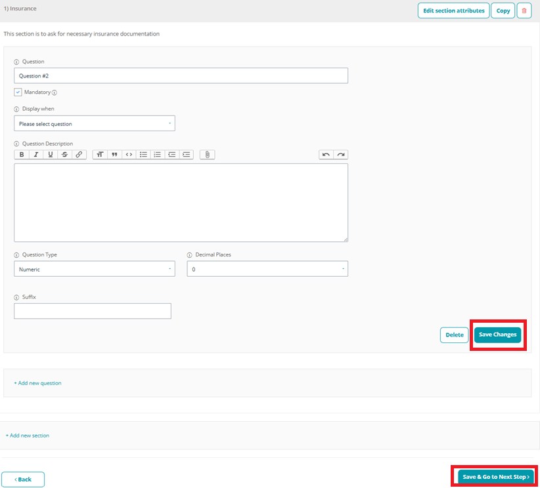The height and width of the screenshot is (488, 540).
Task: Create a bulleted list
Action: (x=143, y=154)
